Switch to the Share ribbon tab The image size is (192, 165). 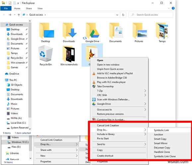pyautogui.click(x=29, y=8)
